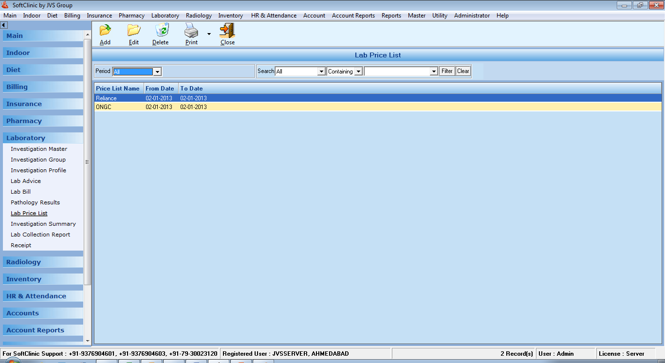Click the Edit folder icon
This screenshot has width=665, height=363.
pyautogui.click(x=134, y=31)
